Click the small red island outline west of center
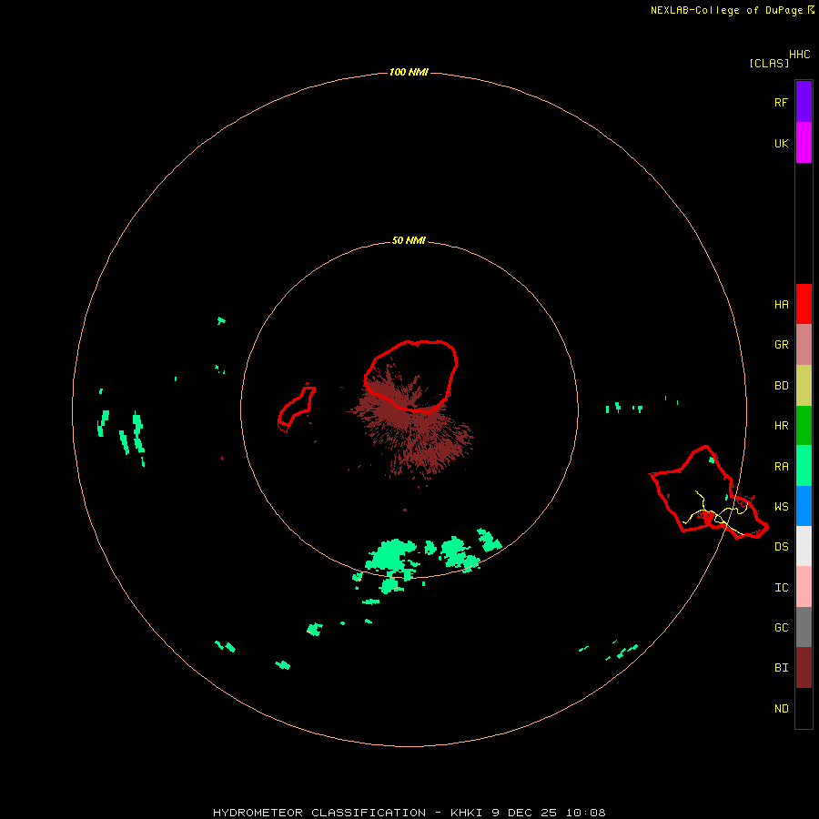819x819 pixels. coord(296,408)
